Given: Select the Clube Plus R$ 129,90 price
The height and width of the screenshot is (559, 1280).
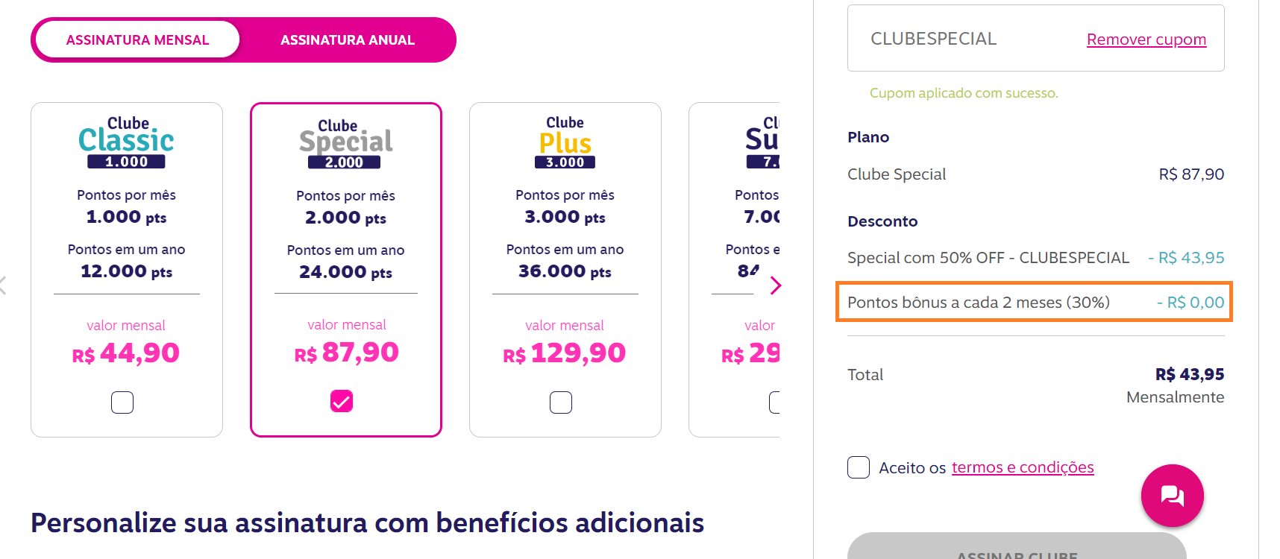Looking at the screenshot, I should [x=565, y=353].
